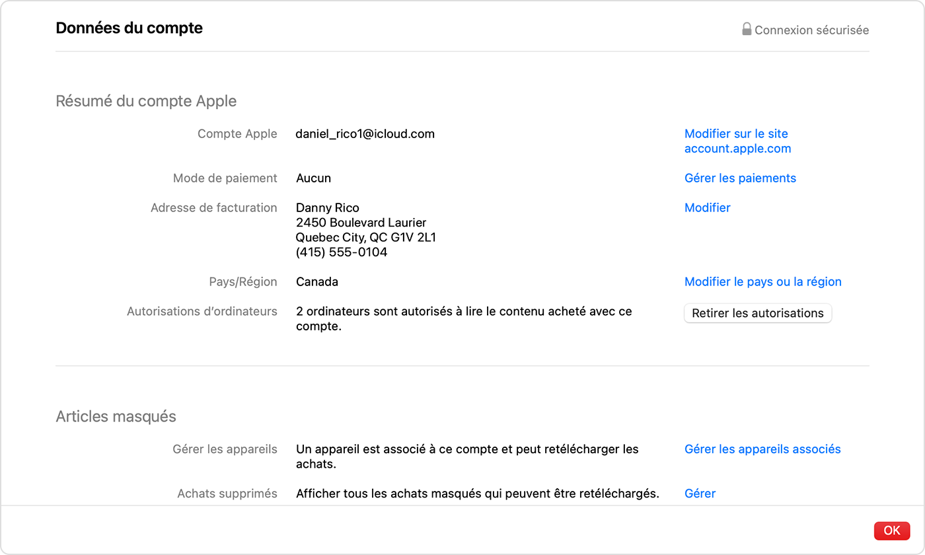This screenshot has width=925, height=555.
Task: Click the Adresse de facturation label
Action: [x=214, y=207]
